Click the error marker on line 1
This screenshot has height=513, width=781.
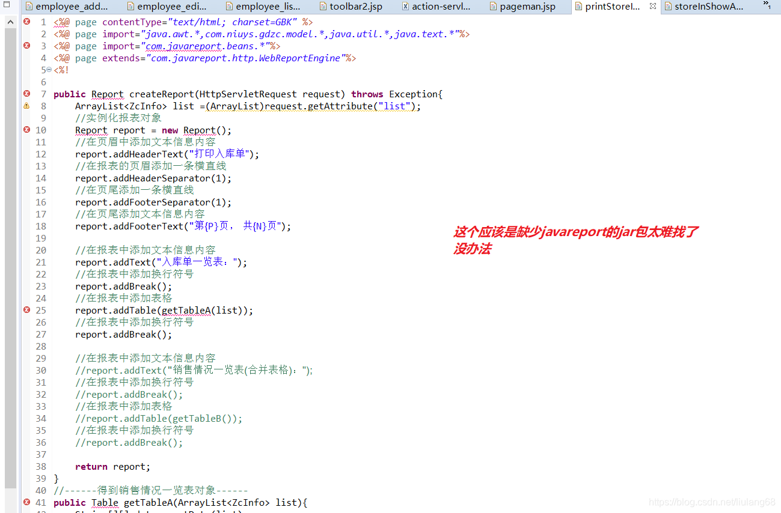point(26,22)
